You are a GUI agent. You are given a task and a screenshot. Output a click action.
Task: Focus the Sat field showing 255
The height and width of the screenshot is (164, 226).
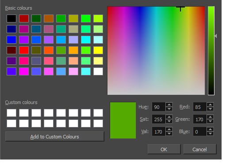[159, 119]
